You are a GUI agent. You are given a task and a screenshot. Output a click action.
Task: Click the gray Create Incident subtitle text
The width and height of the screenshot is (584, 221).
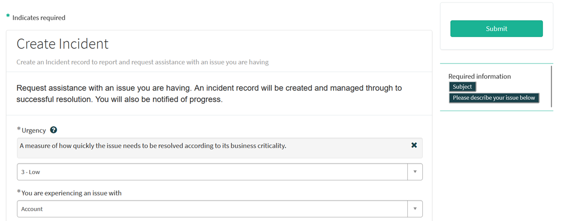[142, 62]
